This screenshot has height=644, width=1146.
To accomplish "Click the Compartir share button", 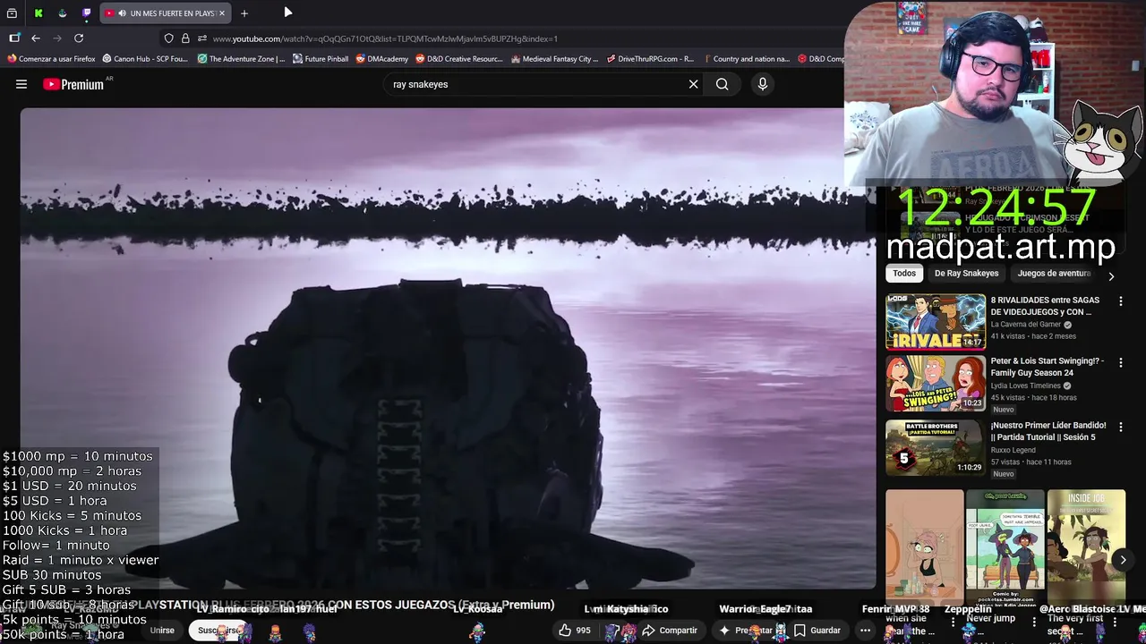I will click(x=670, y=631).
